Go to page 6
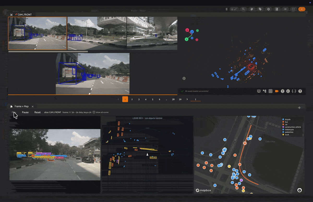The width and height of the screenshot is (313, 202). point(160,99)
